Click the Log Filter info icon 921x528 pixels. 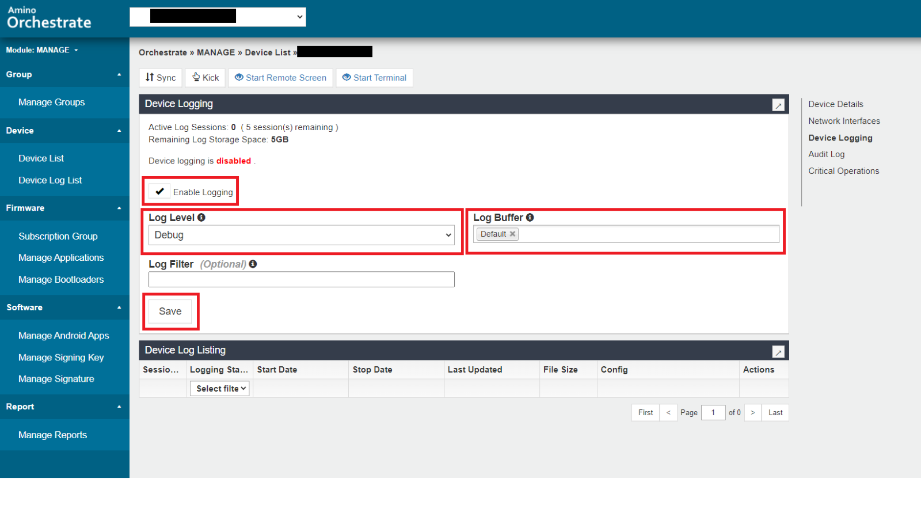[x=253, y=264]
